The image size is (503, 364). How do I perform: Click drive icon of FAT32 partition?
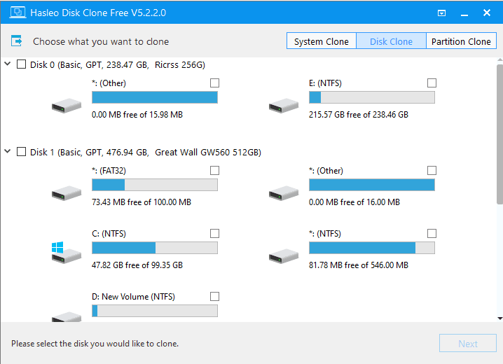point(67,193)
